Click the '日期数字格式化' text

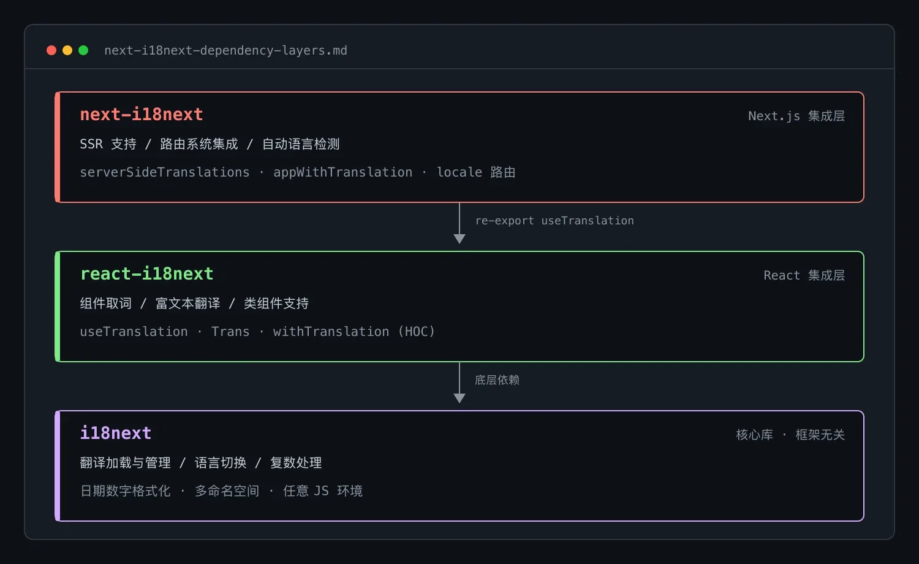(126, 491)
